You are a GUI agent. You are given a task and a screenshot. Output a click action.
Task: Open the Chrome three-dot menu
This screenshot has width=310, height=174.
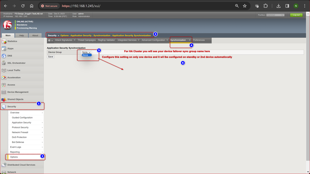305,6
